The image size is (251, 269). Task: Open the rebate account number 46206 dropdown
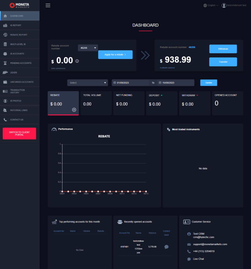(88, 48)
